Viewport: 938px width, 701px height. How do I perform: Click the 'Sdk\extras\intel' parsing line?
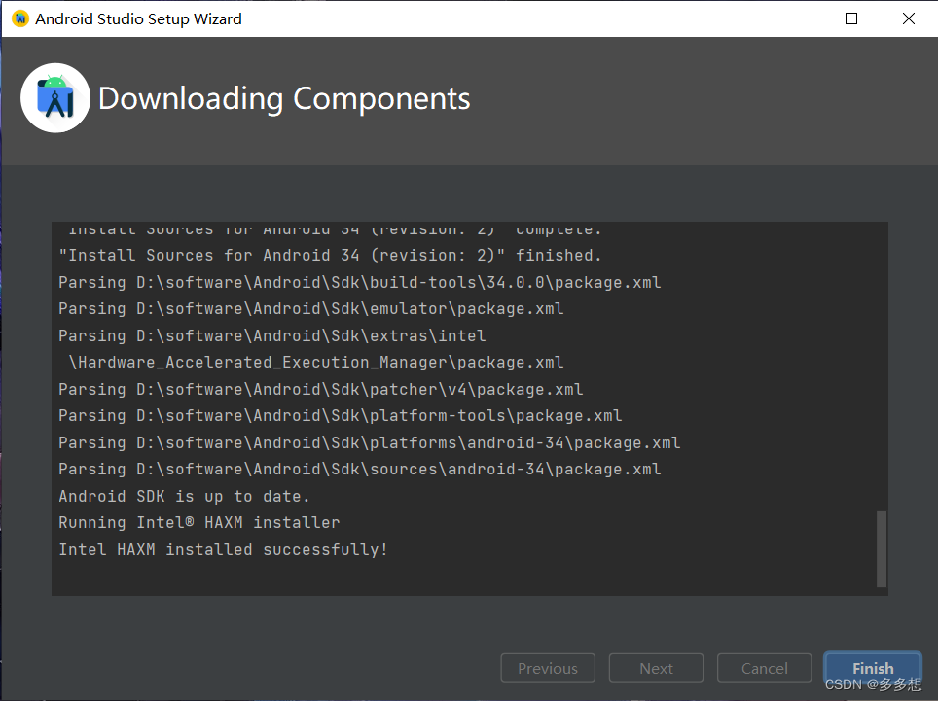click(272, 335)
